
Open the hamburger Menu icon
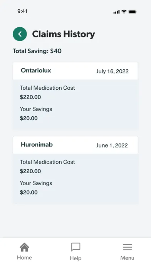coord(127,247)
